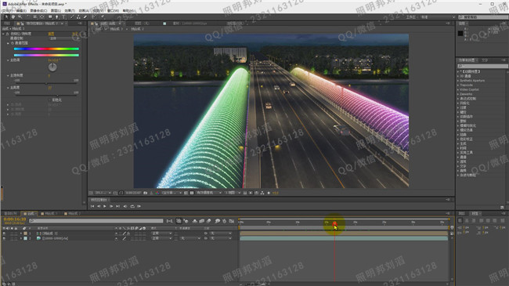
Task: Toggle the 通道范围 stopwatch
Action: coord(13,43)
